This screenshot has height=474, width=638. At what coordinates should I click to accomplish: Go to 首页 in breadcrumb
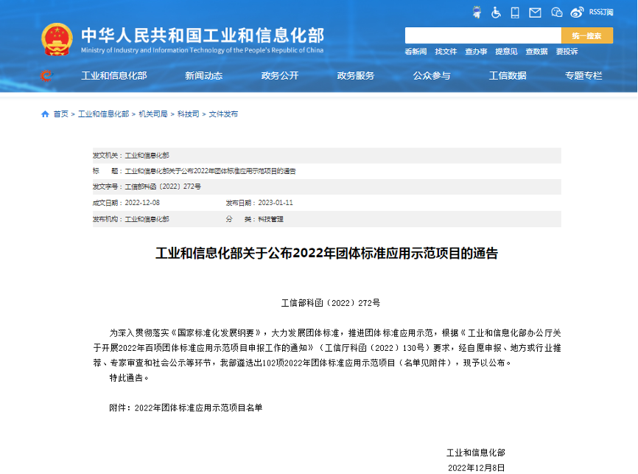click(x=61, y=114)
